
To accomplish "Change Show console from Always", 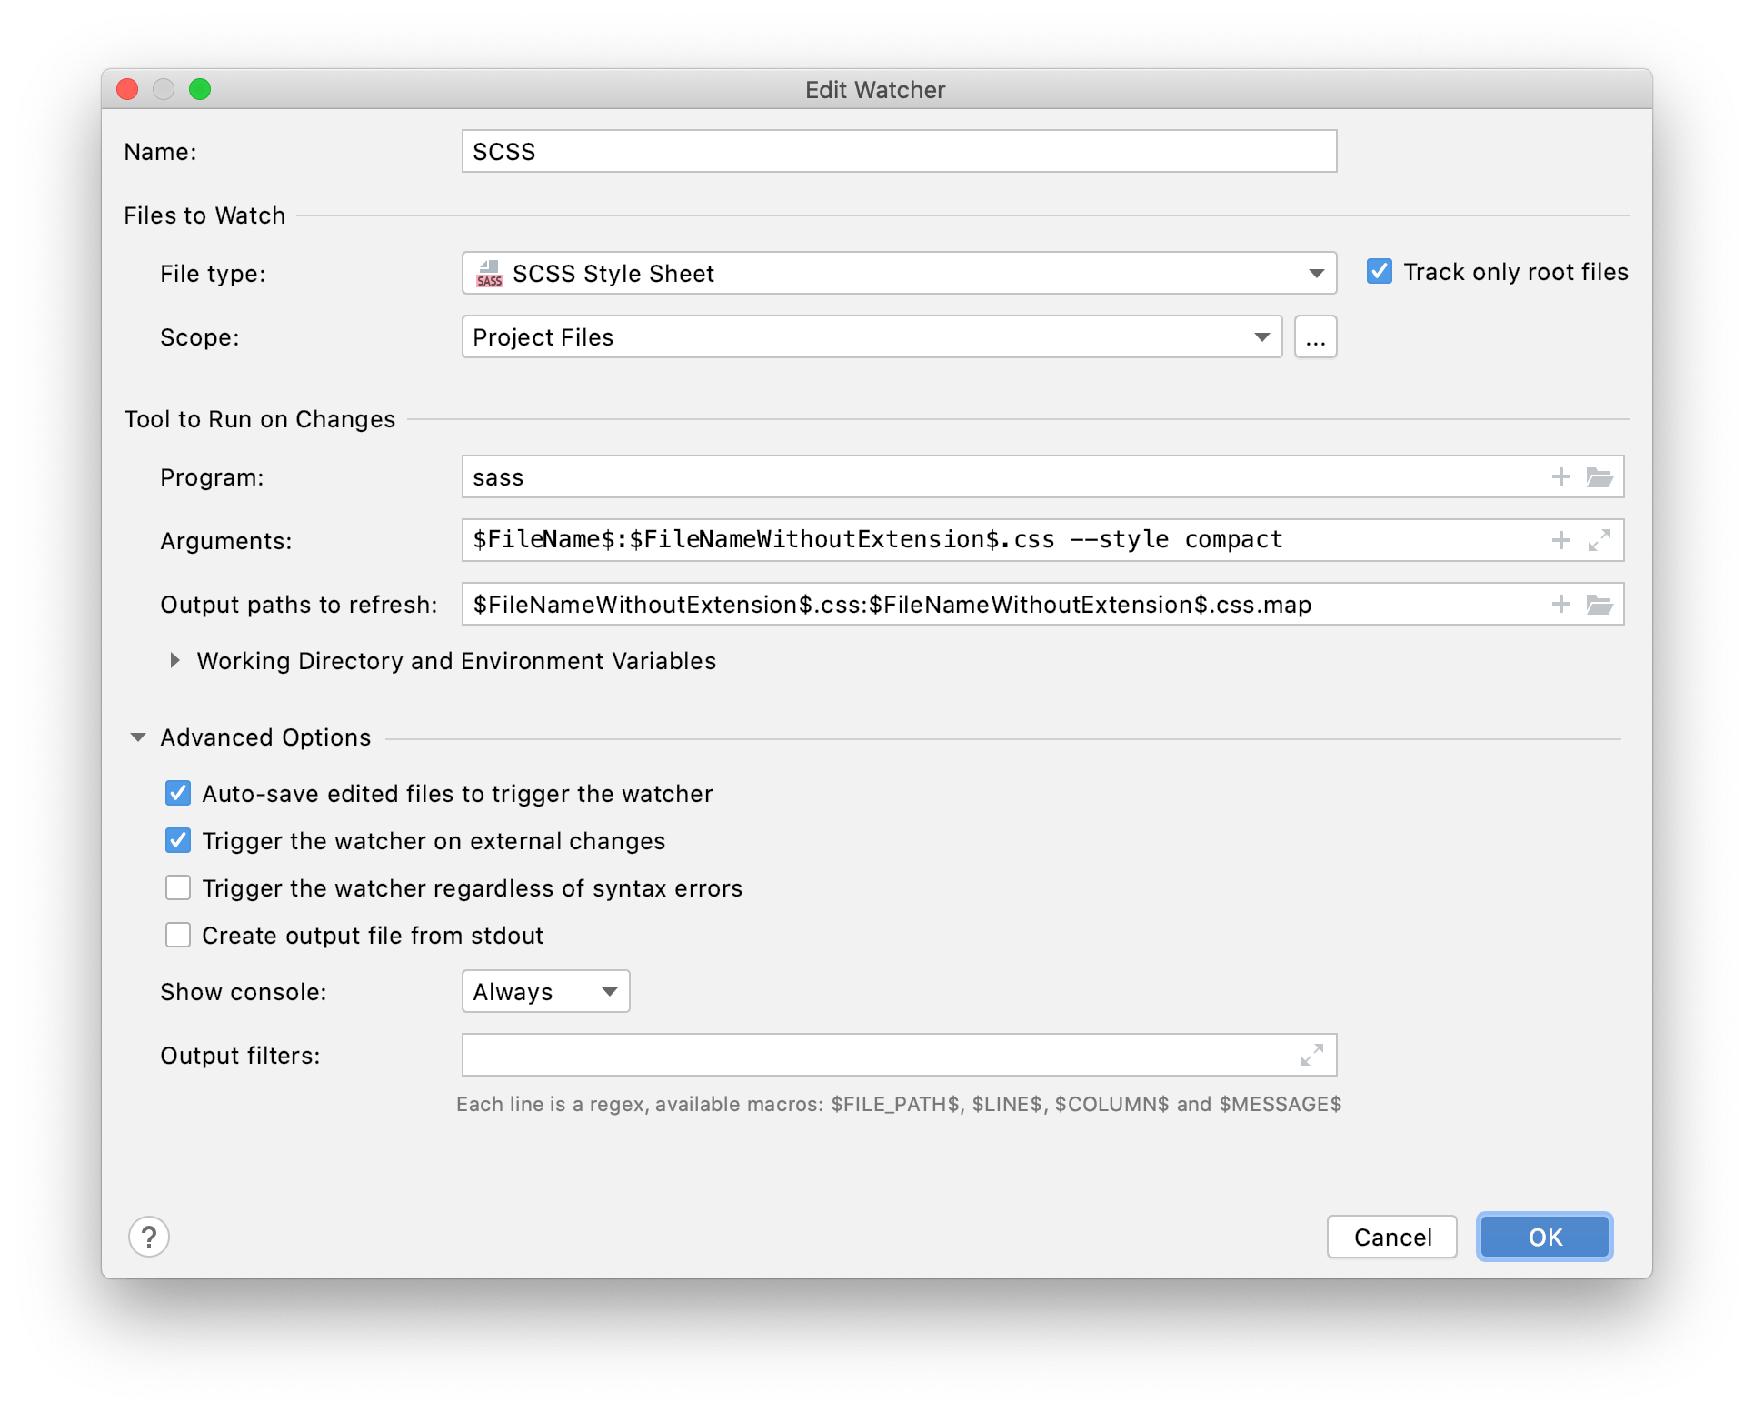I will click(544, 991).
